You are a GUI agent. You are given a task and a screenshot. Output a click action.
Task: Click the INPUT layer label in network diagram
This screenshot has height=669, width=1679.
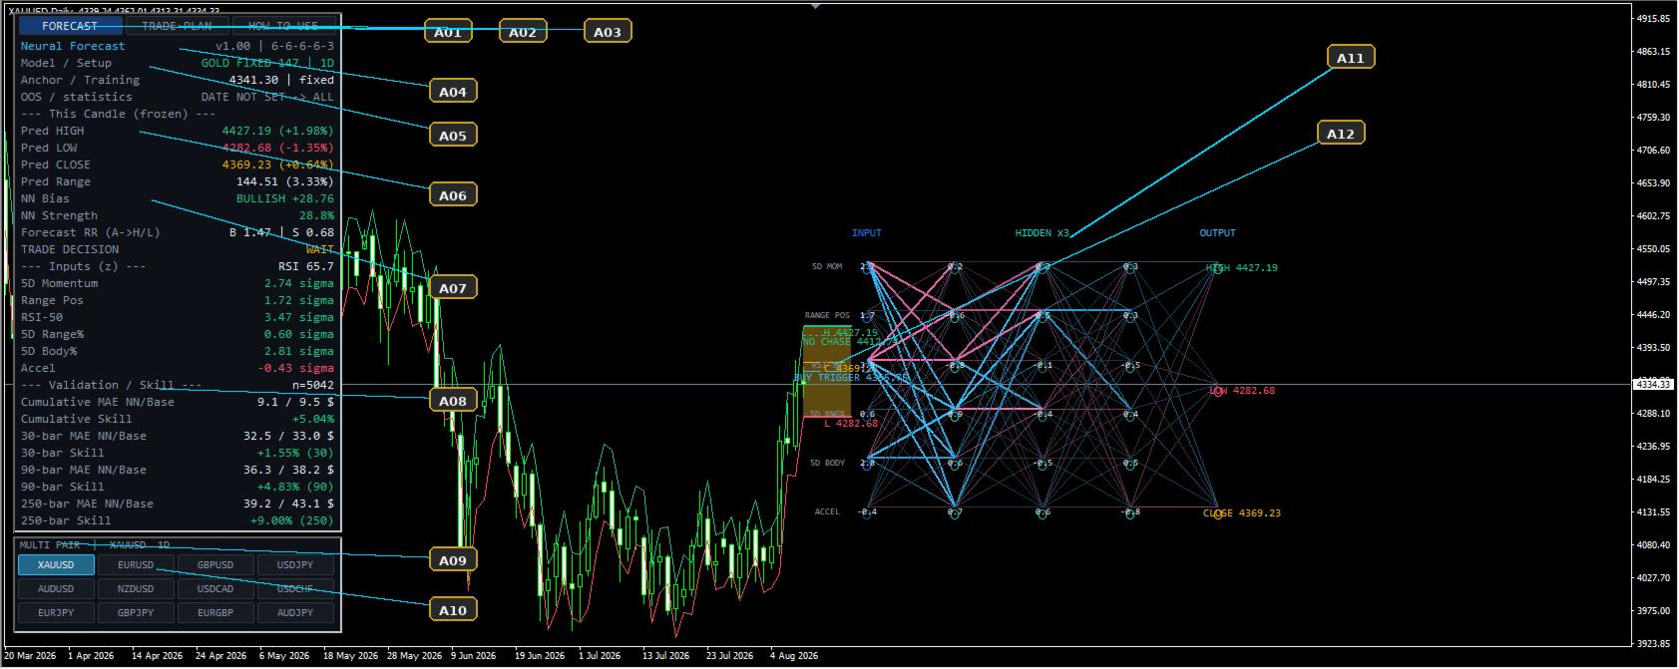pyautogui.click(x=866, y=233)
